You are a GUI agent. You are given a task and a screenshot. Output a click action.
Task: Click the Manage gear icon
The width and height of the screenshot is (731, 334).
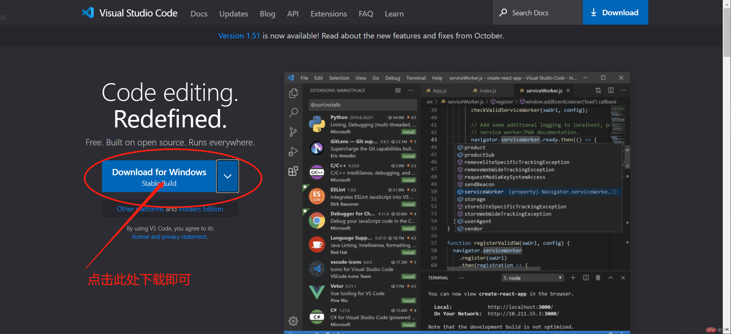click(293, 321)
